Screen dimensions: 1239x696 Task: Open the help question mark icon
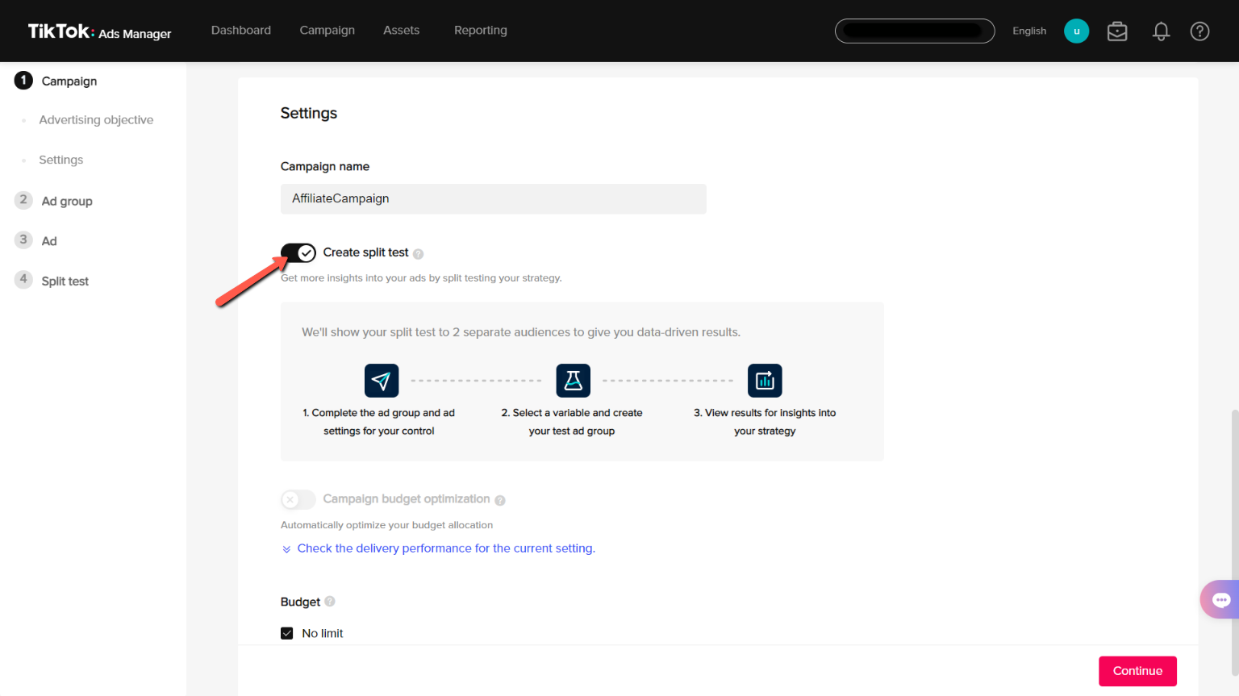click(x=1199, y=31)
